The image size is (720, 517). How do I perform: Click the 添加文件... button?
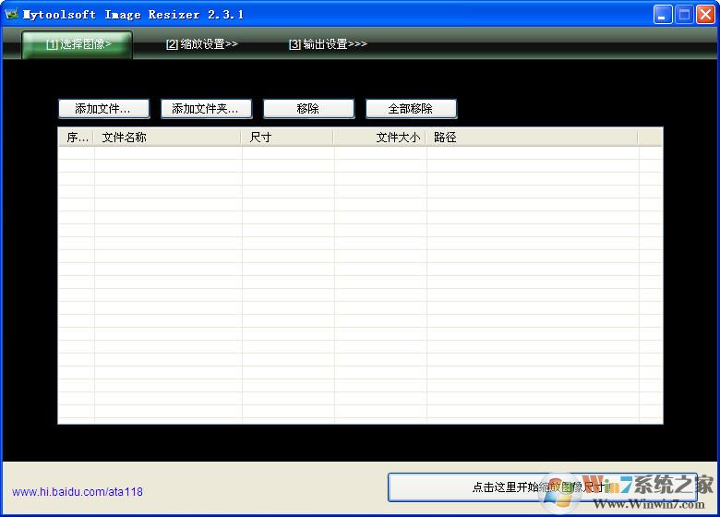(x=103, y=109)
